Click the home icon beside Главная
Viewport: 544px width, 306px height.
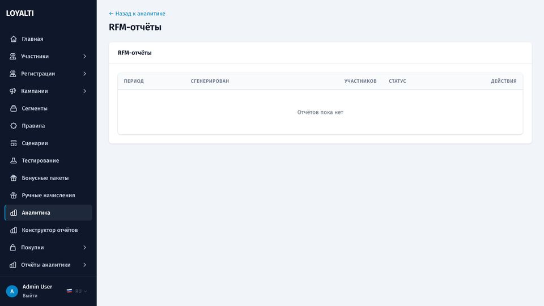click(14, 39)
